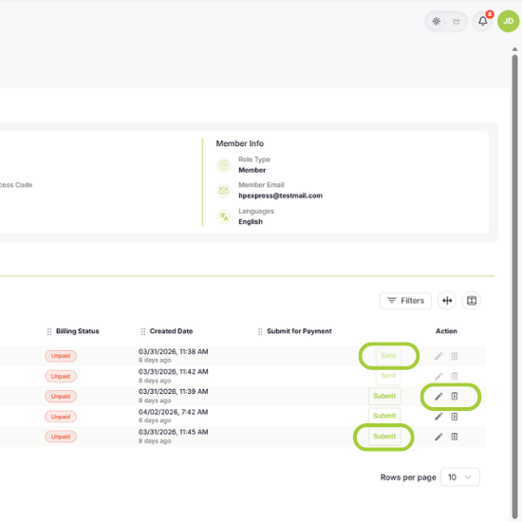Click the 03/31/2026, 11:38 AM date cell
The height and width of the screenshot is (522, 522).
pos(174,352)
